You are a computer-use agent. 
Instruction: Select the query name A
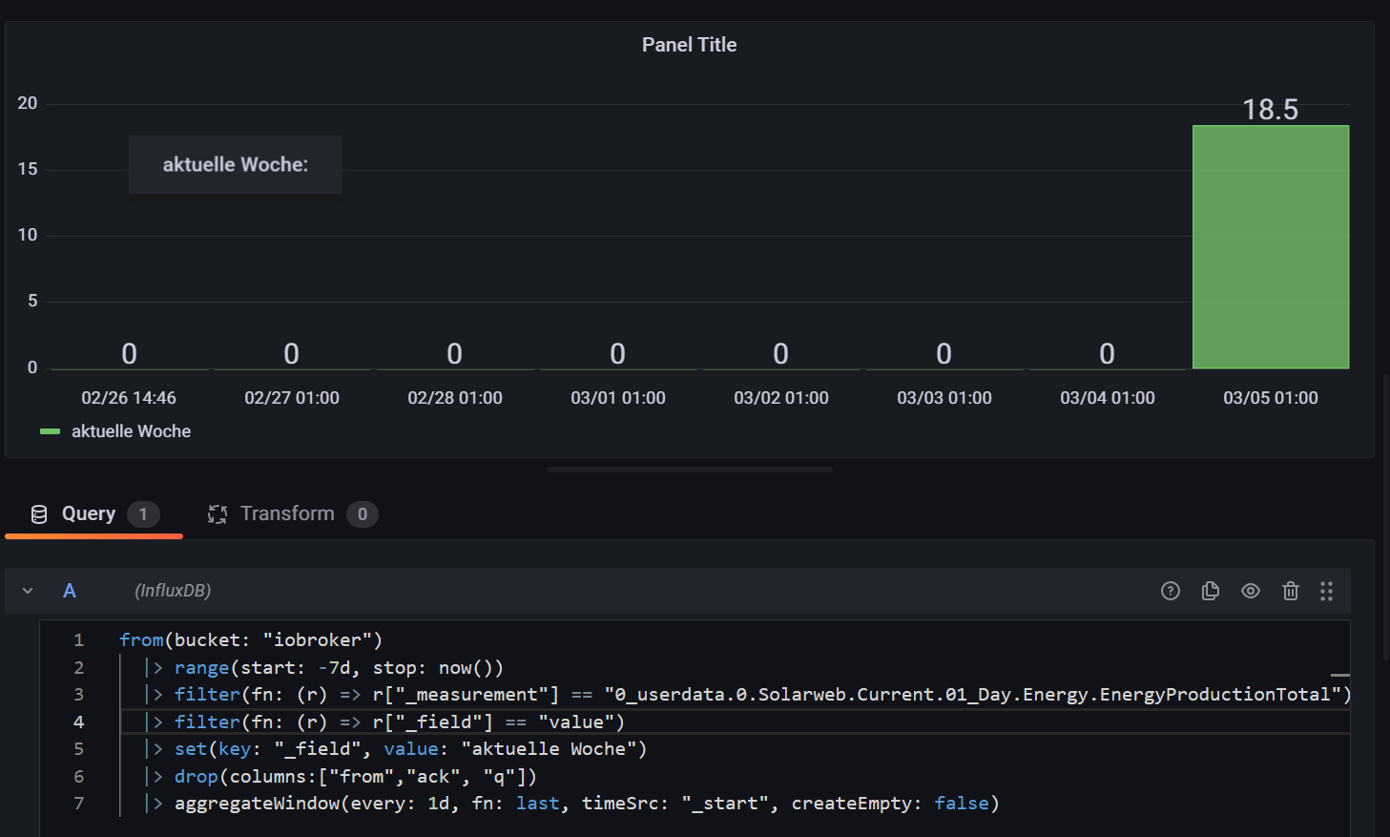70,591
